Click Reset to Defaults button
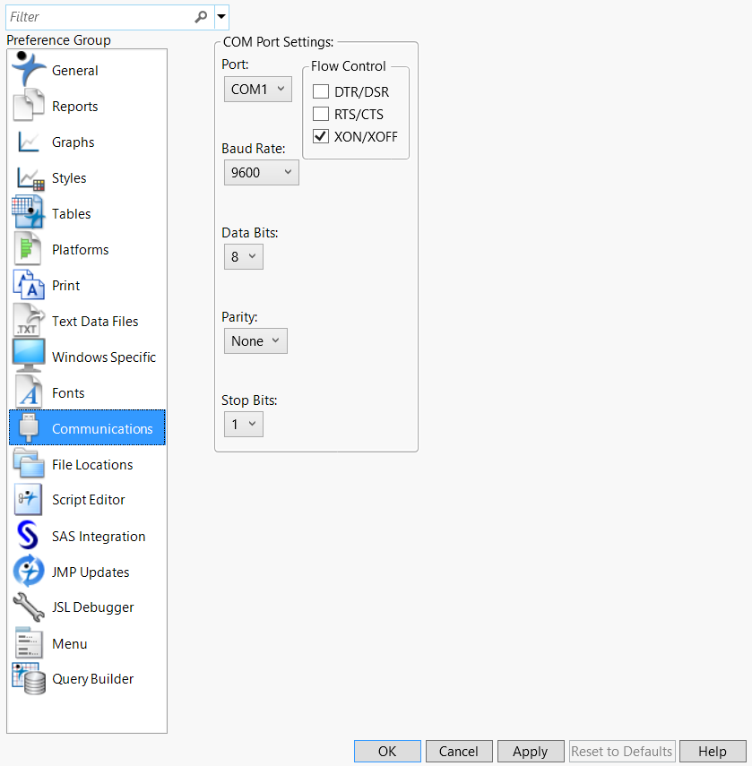 (622, 751)
